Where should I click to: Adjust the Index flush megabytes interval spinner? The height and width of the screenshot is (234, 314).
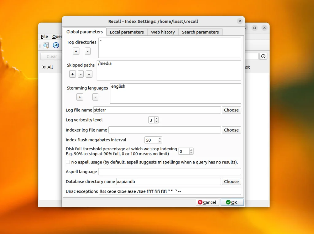point(160,140)
